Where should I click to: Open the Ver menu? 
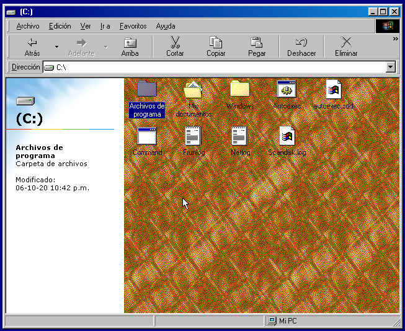(85, 26)
